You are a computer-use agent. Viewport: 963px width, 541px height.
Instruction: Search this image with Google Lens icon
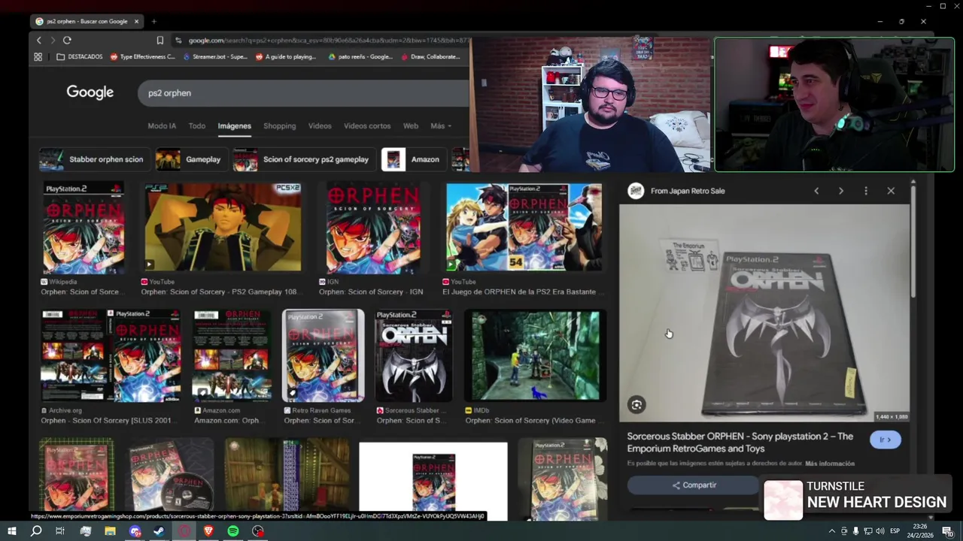(636, 405)
